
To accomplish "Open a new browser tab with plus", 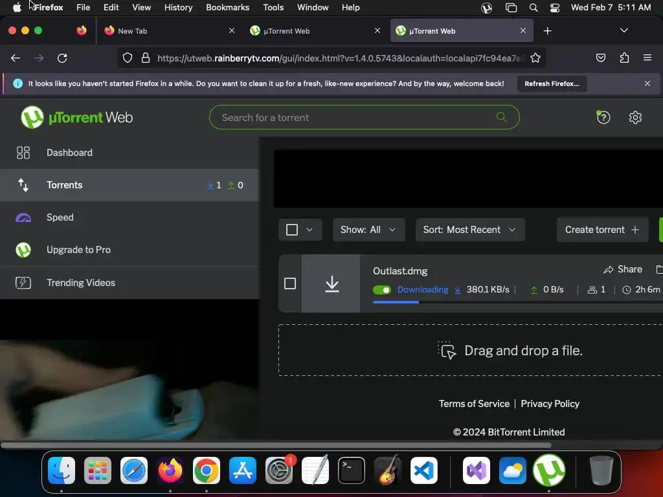I will (x=547, y=31).
